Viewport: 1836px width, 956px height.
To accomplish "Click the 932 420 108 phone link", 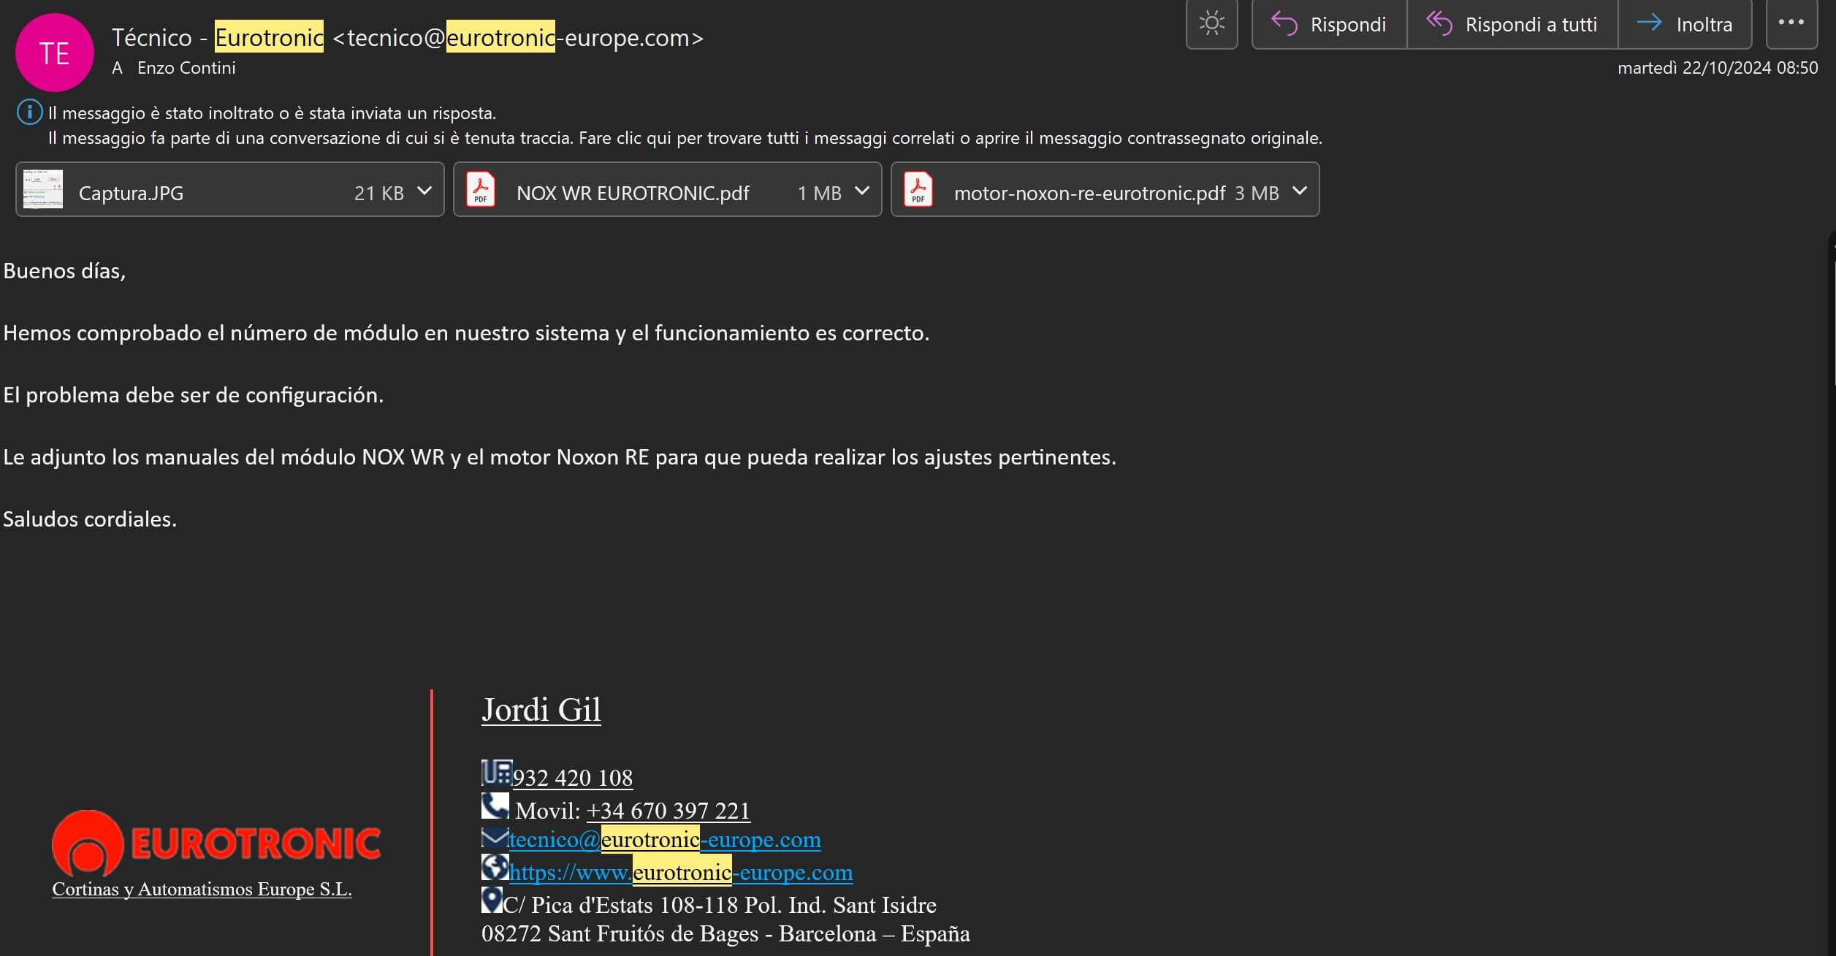I will tap(572, 778).
